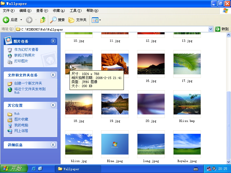Toggle the Folders (文件夹) pane
231x173 pixels.
click(77, 20)
